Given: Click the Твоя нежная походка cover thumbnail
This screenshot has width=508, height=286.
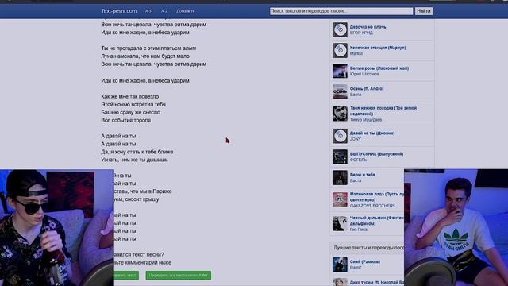Looking at the screenshot, I should (x=340, y=114).
